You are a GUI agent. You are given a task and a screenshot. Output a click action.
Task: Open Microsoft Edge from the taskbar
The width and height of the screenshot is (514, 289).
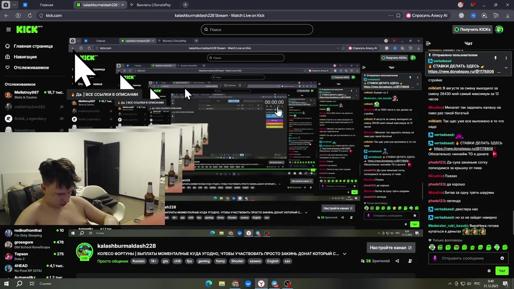pyautogui.click(x=208, y=284)
